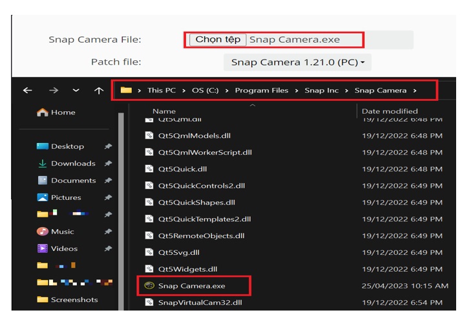The image size is (471, 317).
Task: Expand the Snap Camera 1.21.0 (PC) dropdown
Action: click(297, 62)
